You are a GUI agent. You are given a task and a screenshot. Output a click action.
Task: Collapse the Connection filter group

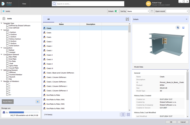coord(1,48)
